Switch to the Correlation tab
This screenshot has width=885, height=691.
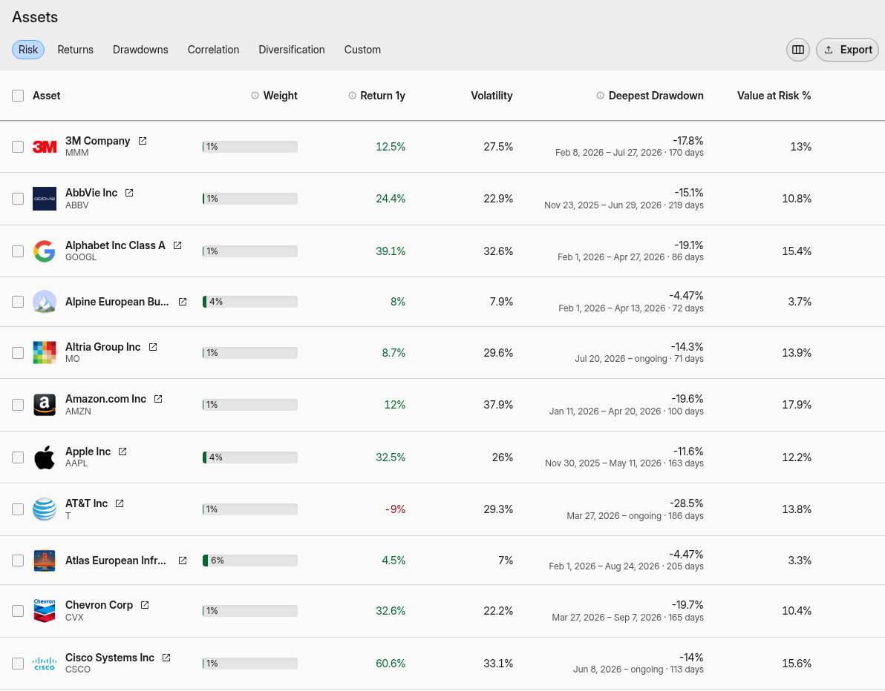pyautogui.click(x=213, y=50)
